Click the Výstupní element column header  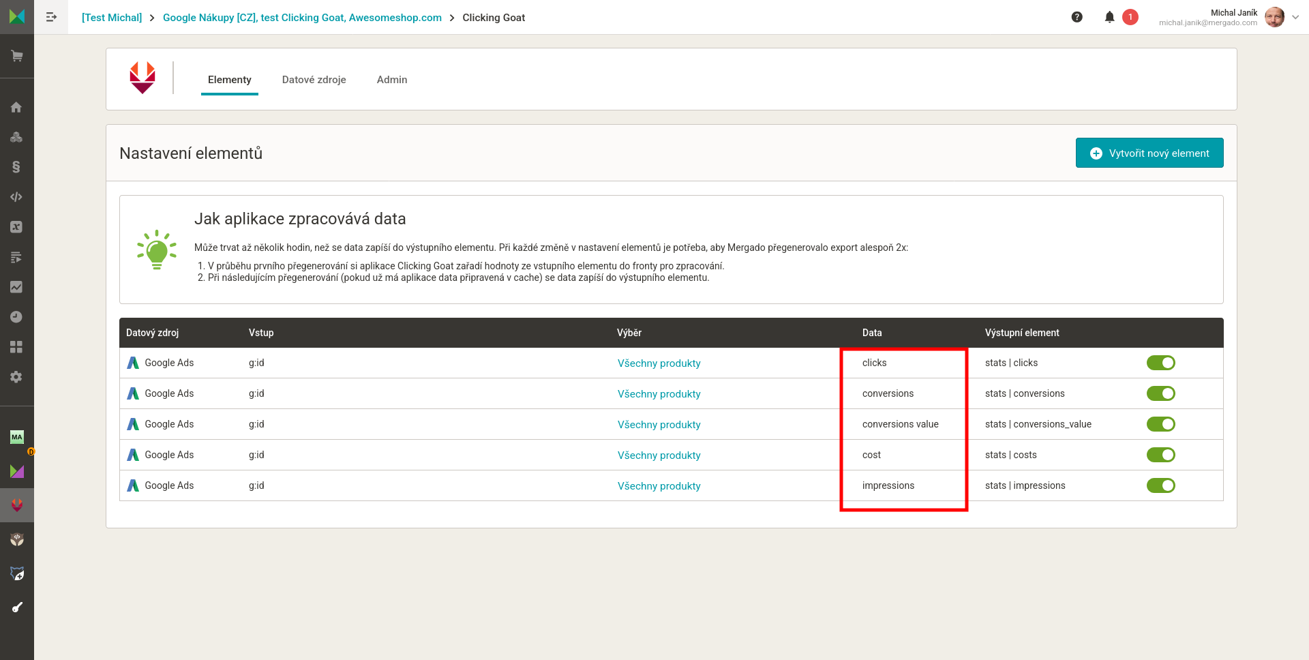tap(1022, 333)
